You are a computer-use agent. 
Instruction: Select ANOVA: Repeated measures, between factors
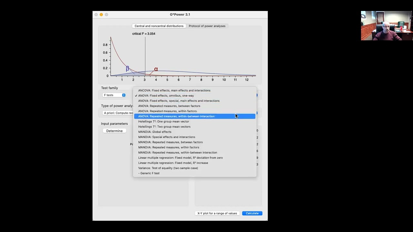point(195,106)
